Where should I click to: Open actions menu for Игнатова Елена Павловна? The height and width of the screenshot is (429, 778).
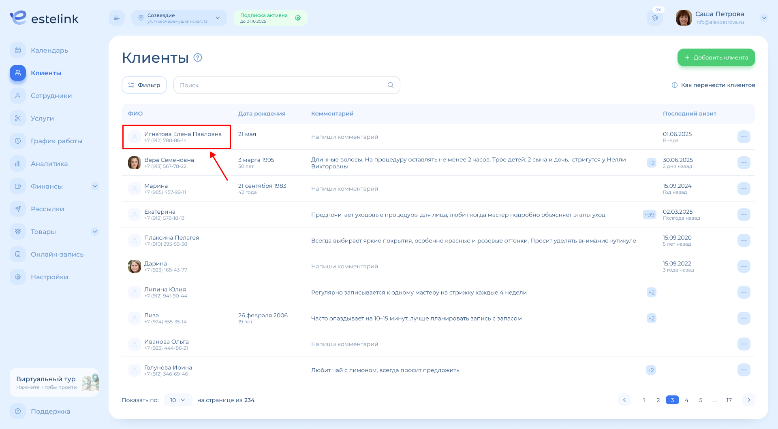pyautogui.click(x=744, y=137)
